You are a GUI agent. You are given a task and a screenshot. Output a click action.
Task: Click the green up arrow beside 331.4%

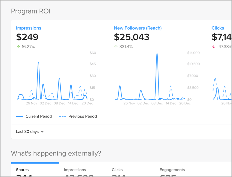[x=116, y=47]
